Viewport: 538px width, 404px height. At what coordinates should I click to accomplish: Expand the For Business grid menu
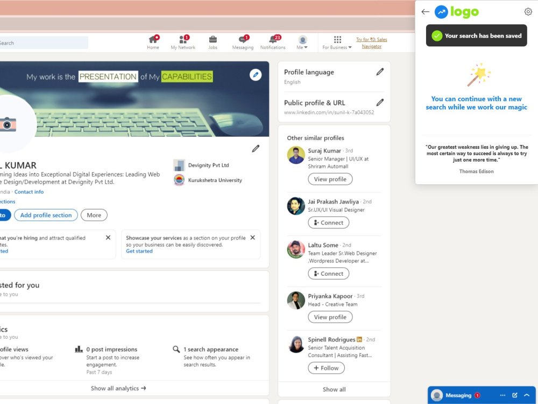pos(337,42)
